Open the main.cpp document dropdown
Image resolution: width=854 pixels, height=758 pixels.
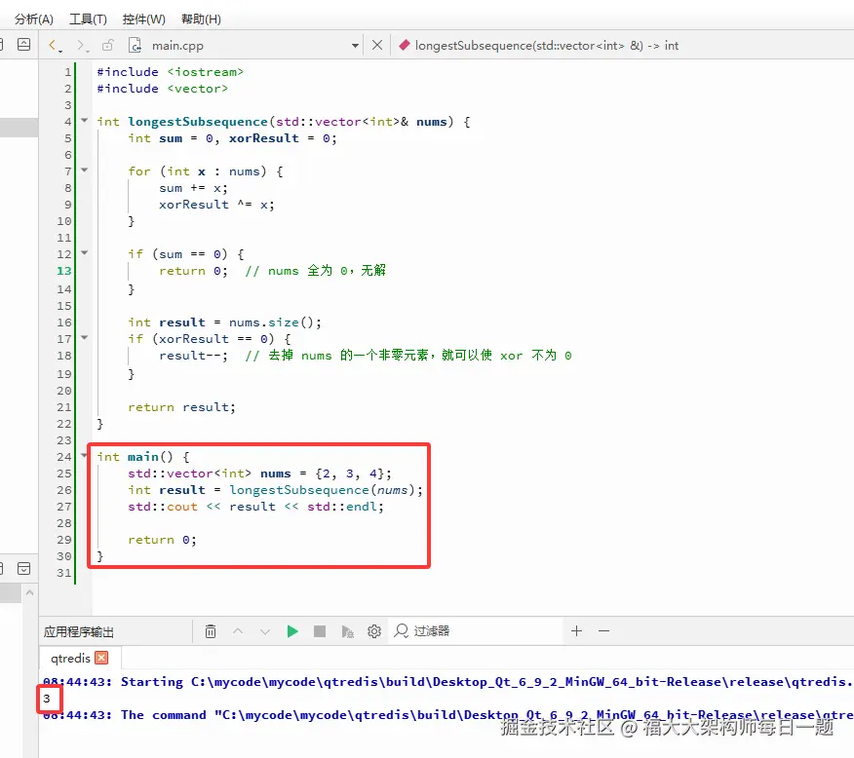coord(355,46)
